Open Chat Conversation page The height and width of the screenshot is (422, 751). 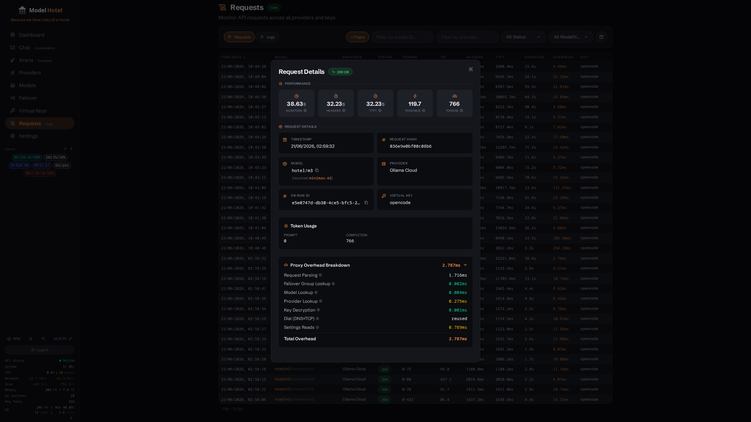point(40,47)
